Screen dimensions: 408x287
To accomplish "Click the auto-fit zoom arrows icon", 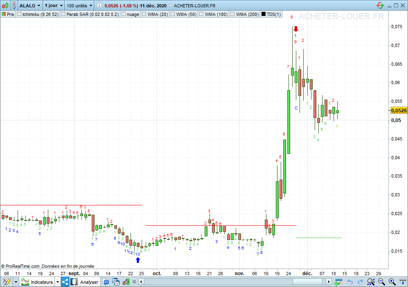I will coord(371,282).
